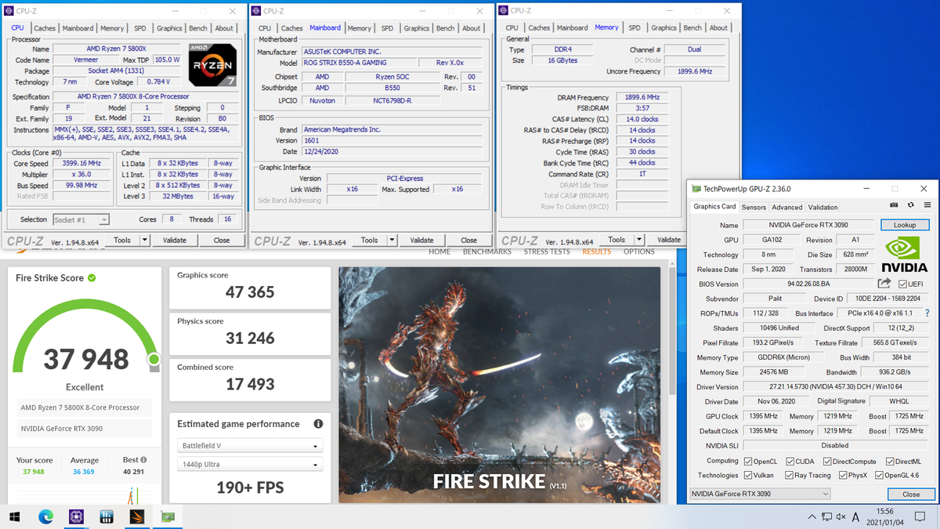This screenshot has width=940, height=529.
Task: Toggle the PhysX checkbox
Action: click(842, 475)
